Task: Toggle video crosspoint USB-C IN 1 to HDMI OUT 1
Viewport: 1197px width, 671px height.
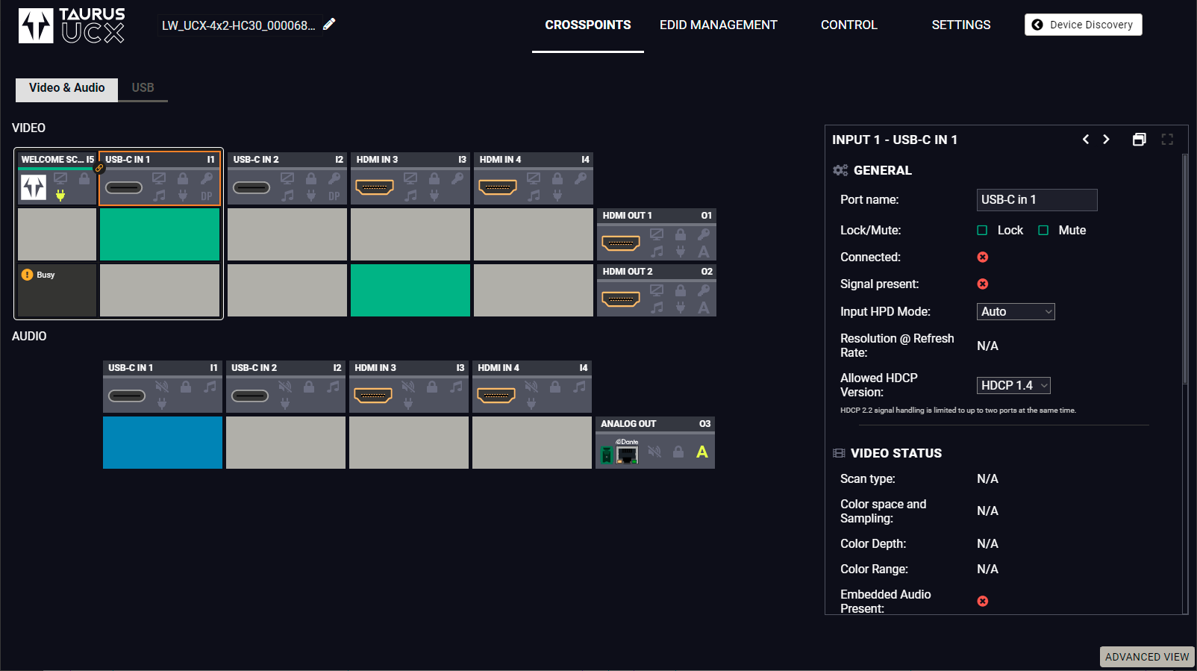Action: pos(160,234)
